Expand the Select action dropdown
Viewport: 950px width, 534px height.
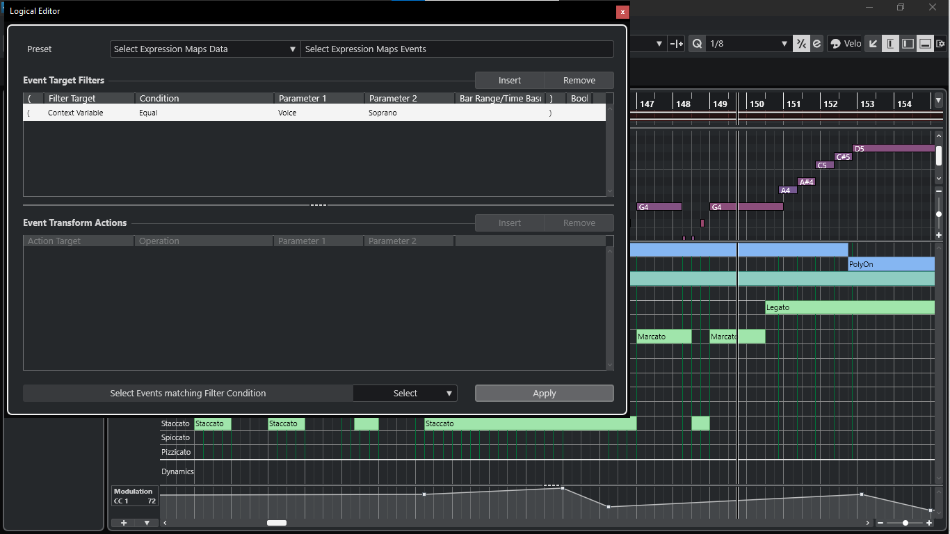[x=405, y=394]
